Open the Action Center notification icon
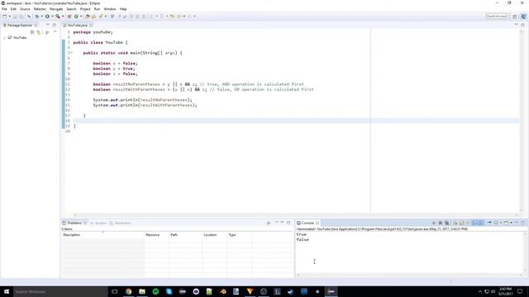This screenshot has height=297, width=529. point(520,291)
